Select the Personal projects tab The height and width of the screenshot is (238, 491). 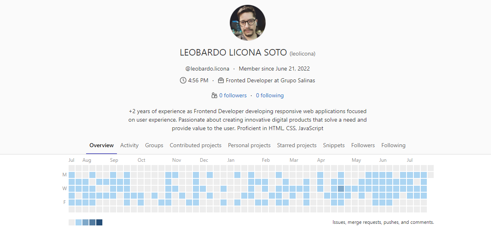coord(249,145)
